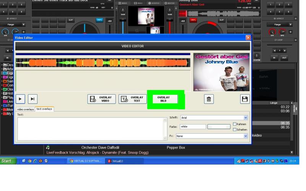Click the left channel GAIN knob in mixer
Viewport: 306px width, 191px height.
pyautogui.click(x=123, y=11)
